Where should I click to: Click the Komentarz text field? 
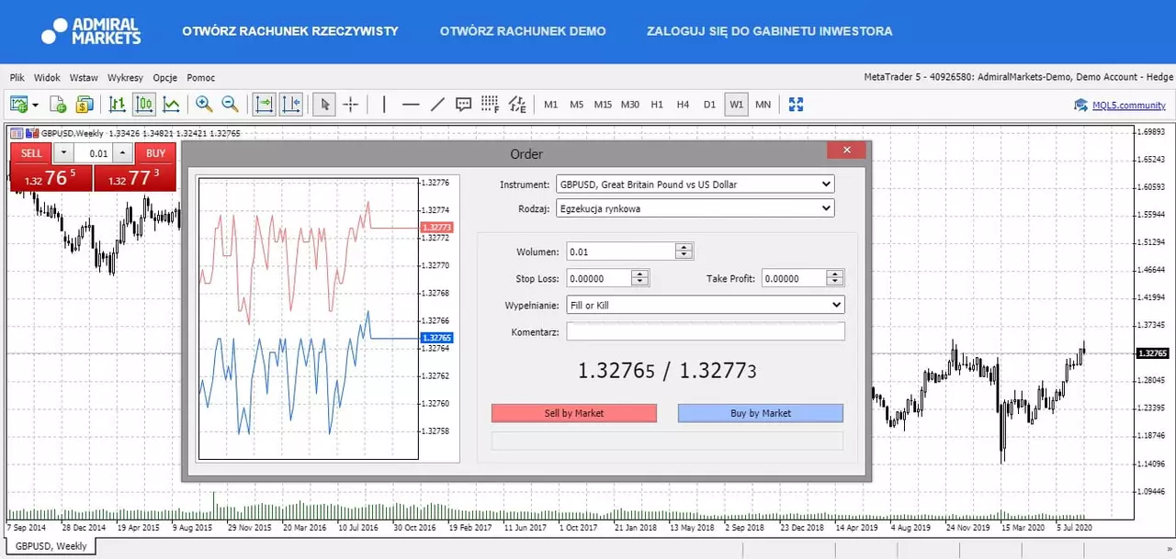pos(706,331)
